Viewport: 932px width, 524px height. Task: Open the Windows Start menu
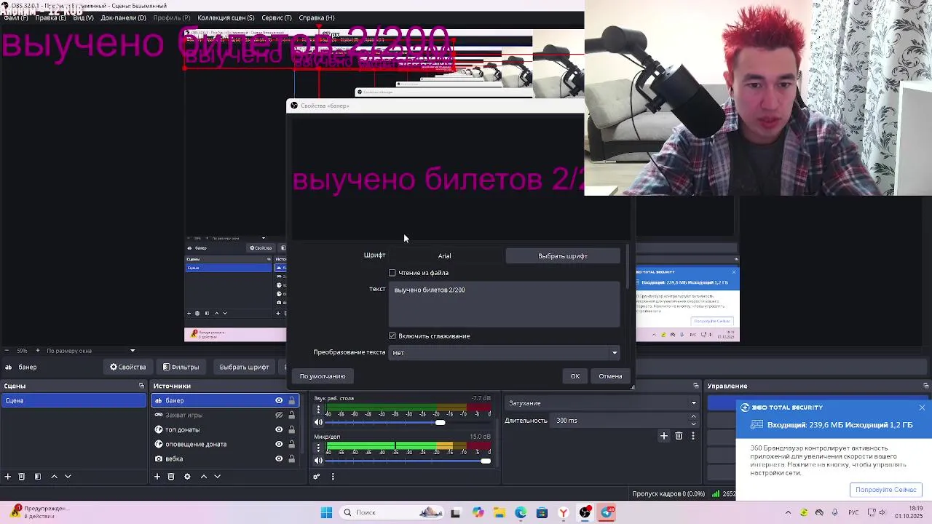tap(326, 512)
